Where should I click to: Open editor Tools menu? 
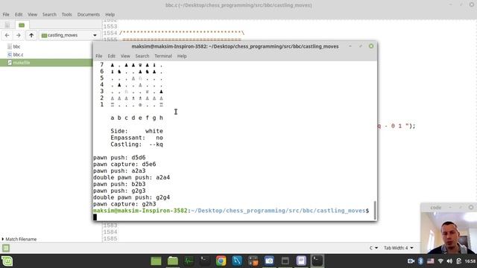click(66, 15)
